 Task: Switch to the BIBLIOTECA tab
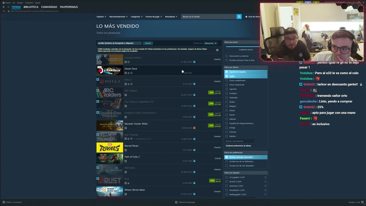[31, 7]
